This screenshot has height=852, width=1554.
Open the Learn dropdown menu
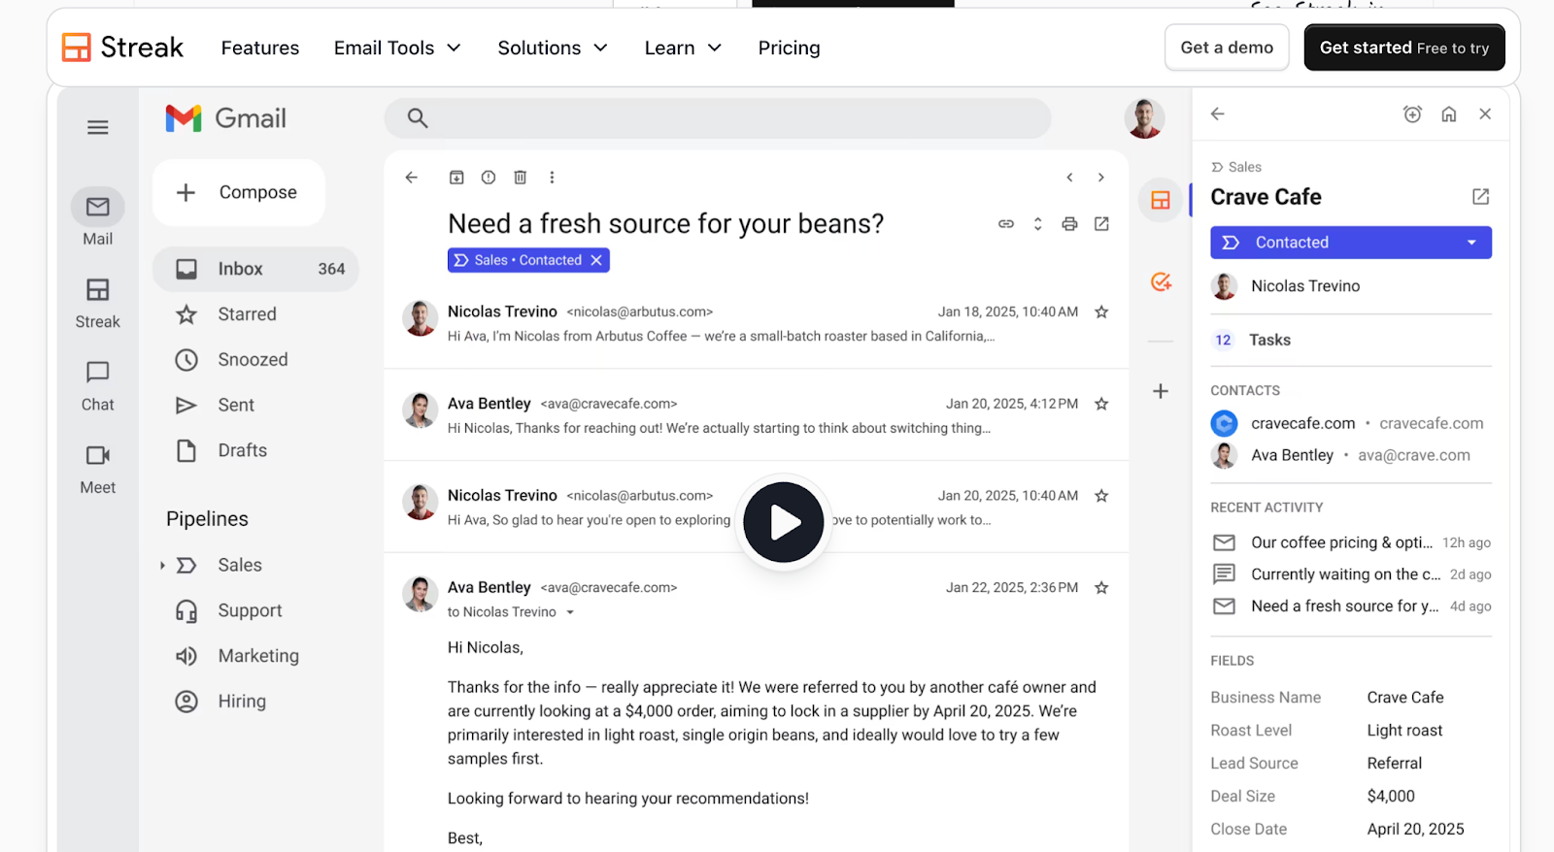[x=684, y=48]
